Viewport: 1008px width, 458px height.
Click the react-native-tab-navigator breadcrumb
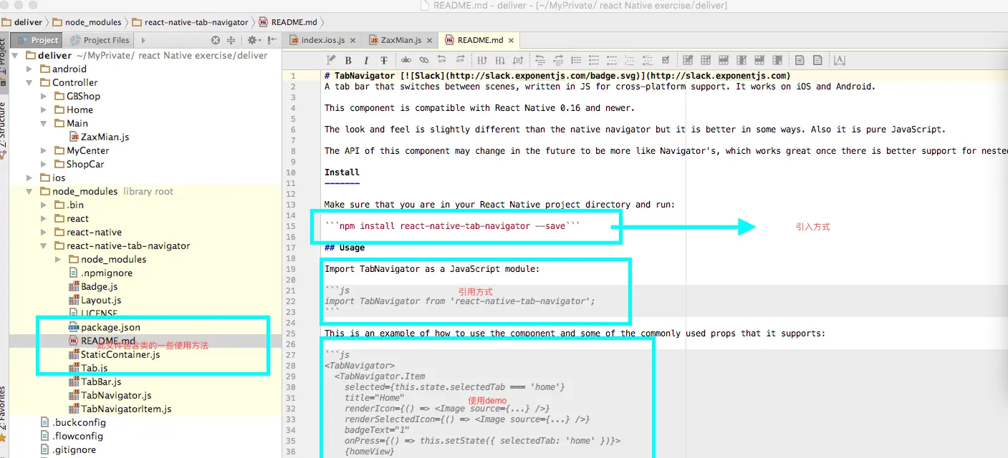(191, 22)
